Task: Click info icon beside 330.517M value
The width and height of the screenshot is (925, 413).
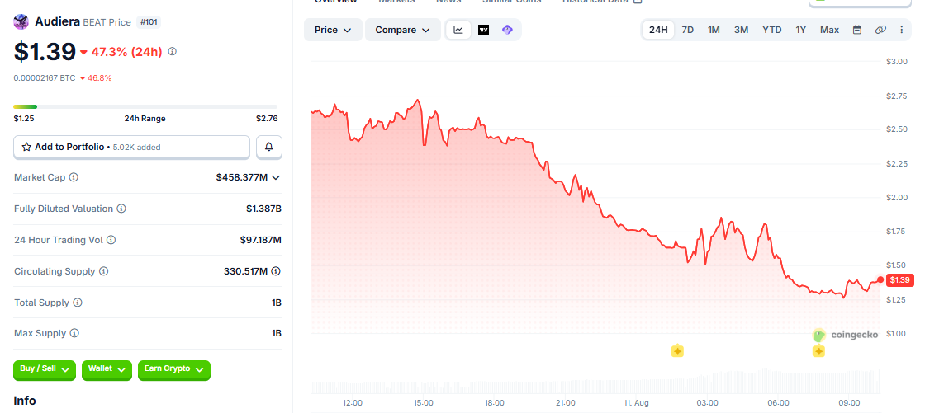Action: [x=276, y=271]
